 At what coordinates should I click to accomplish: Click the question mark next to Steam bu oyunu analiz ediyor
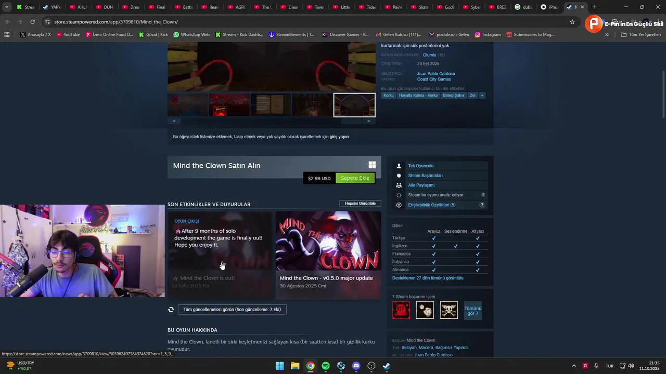pyautogui.click(x=483, y=195)
